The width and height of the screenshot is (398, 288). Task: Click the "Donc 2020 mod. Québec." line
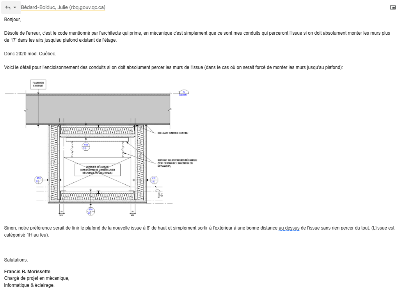click(30, 54)
